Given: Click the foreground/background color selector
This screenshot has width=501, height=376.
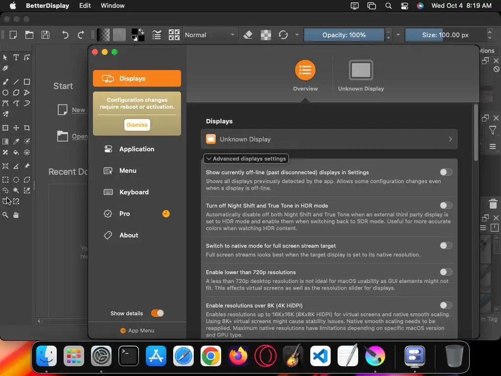Looking at the screenshot, I should click(x=137, y=35).
